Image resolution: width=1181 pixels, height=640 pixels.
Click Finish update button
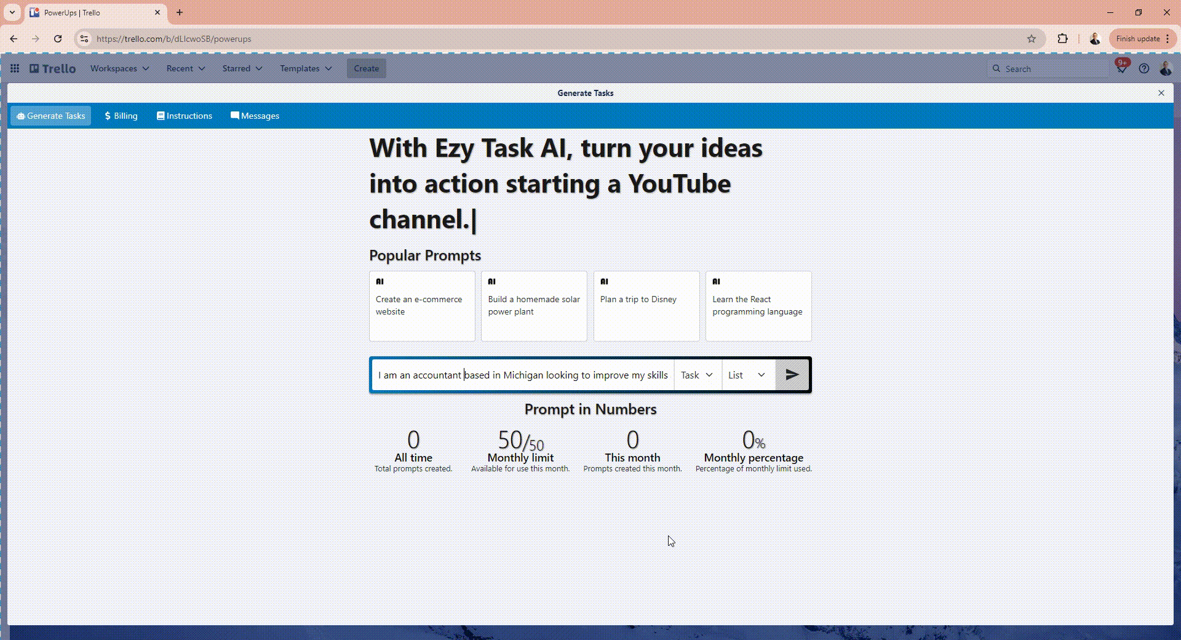coord(1138,39)
